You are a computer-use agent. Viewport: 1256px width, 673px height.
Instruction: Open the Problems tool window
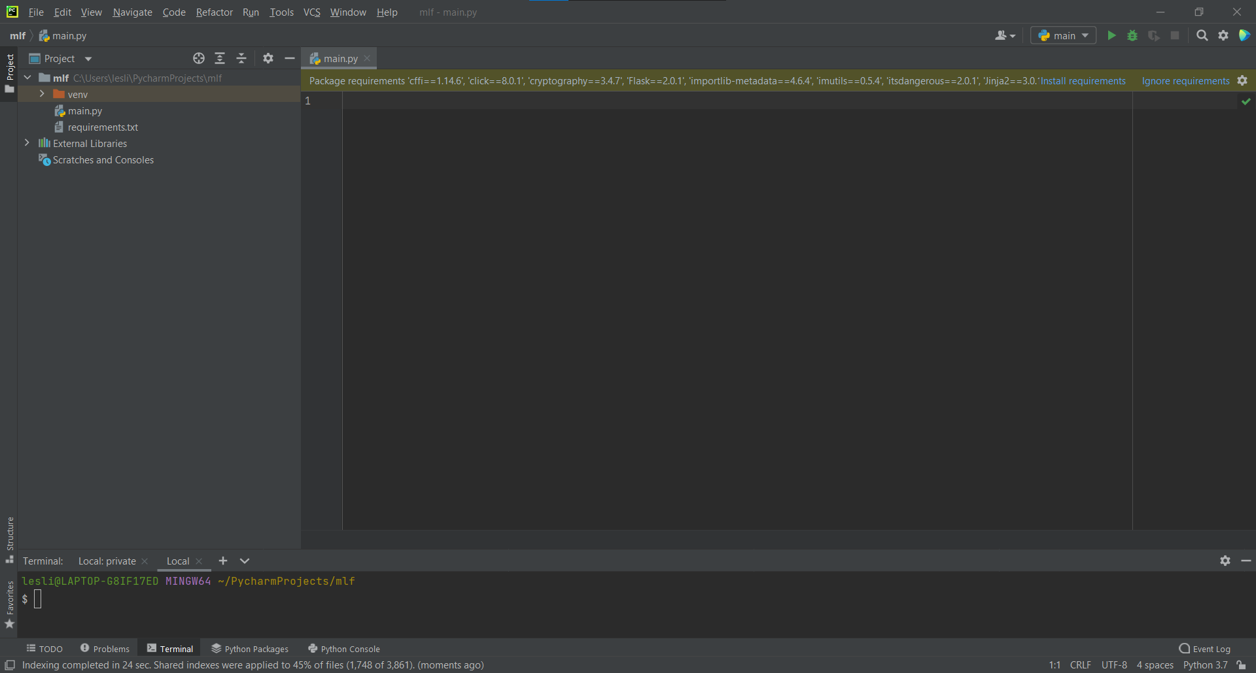(105, 649)
